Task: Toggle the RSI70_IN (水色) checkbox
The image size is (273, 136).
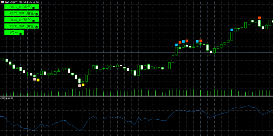Action: pyautogui.click(x=33, y=7)
